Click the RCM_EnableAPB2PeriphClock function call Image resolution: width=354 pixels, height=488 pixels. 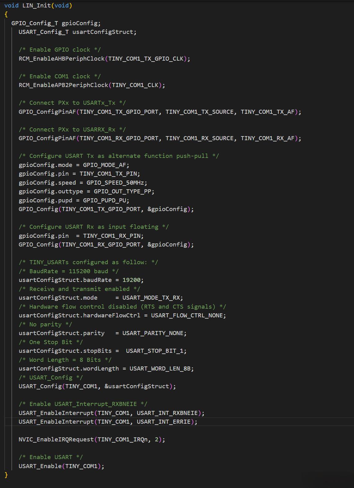coord(63,85)
